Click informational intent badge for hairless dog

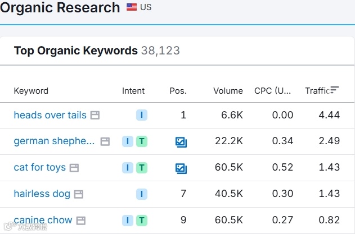coord(142,194)
